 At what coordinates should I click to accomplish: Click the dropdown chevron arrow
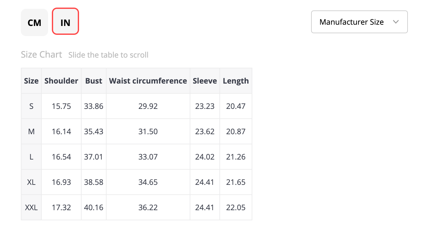click(396, 22)
